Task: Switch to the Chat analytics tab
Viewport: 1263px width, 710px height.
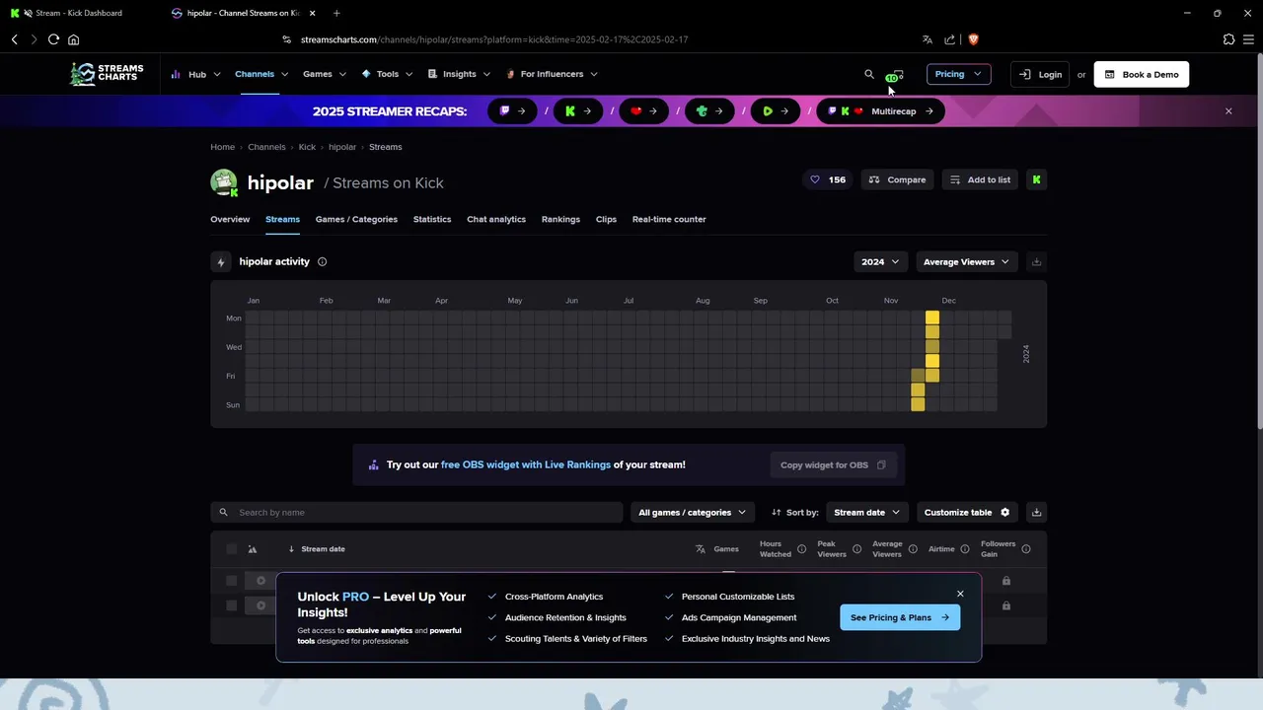Action: click(x=496, y=219)
